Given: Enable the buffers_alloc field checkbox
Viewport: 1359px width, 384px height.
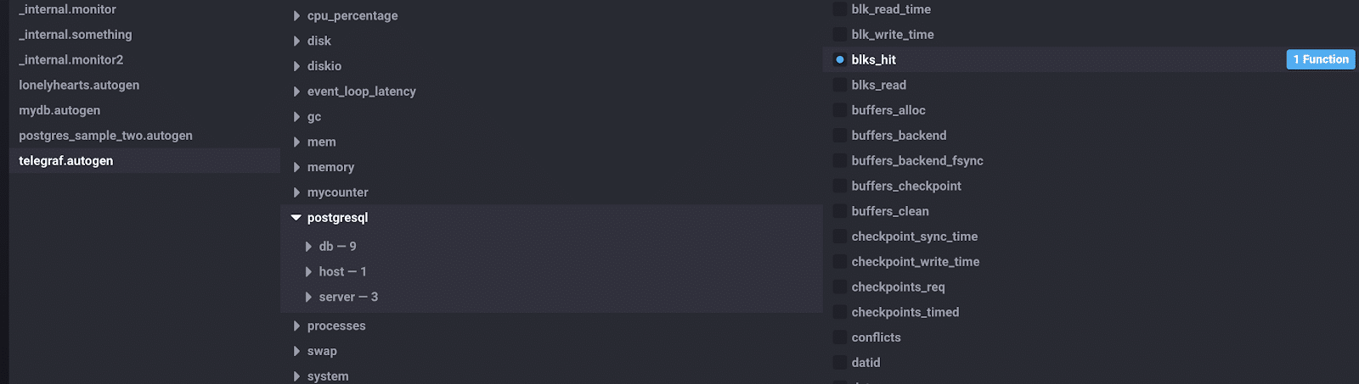Looking at the screenshot, I should (x=840, y=110).
